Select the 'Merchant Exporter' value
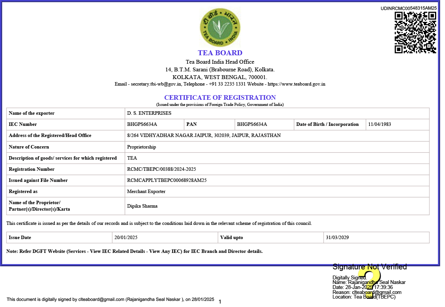The width and height of the screenshot is (445, 307). (146, 191)
